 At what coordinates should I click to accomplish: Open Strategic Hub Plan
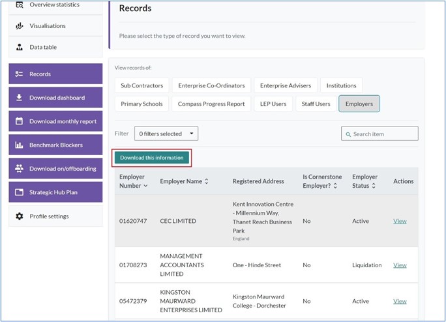pyautogui.click(x=55, y=192)
